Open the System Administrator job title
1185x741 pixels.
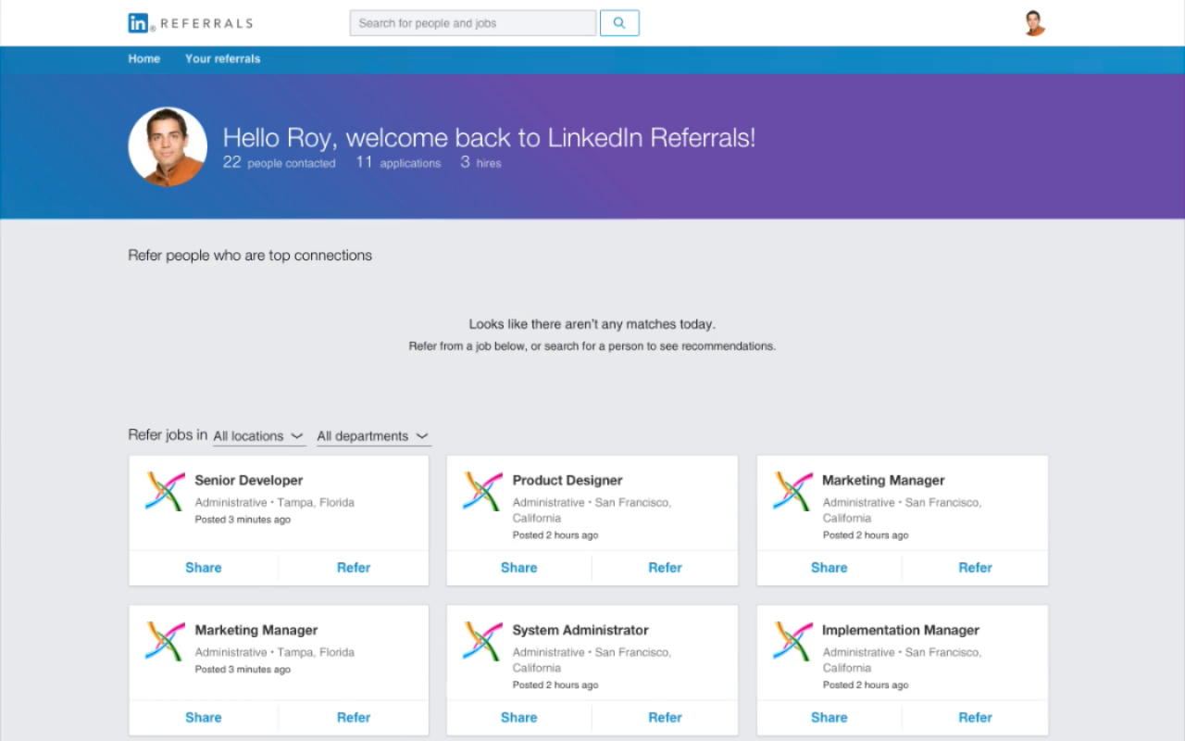pos(580,630)
